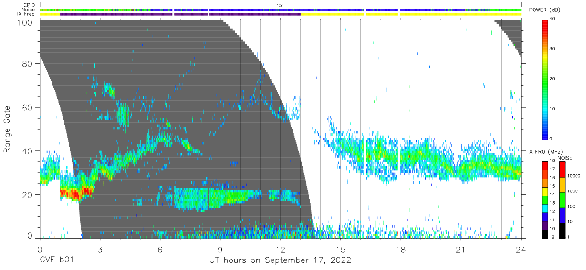Click the 3 tick on UT hours axis
This screenshot has height=270, width=586.
click(100, 249)
